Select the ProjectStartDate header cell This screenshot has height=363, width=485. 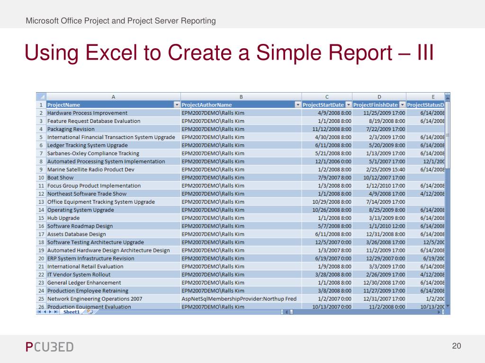click(327, 105)
